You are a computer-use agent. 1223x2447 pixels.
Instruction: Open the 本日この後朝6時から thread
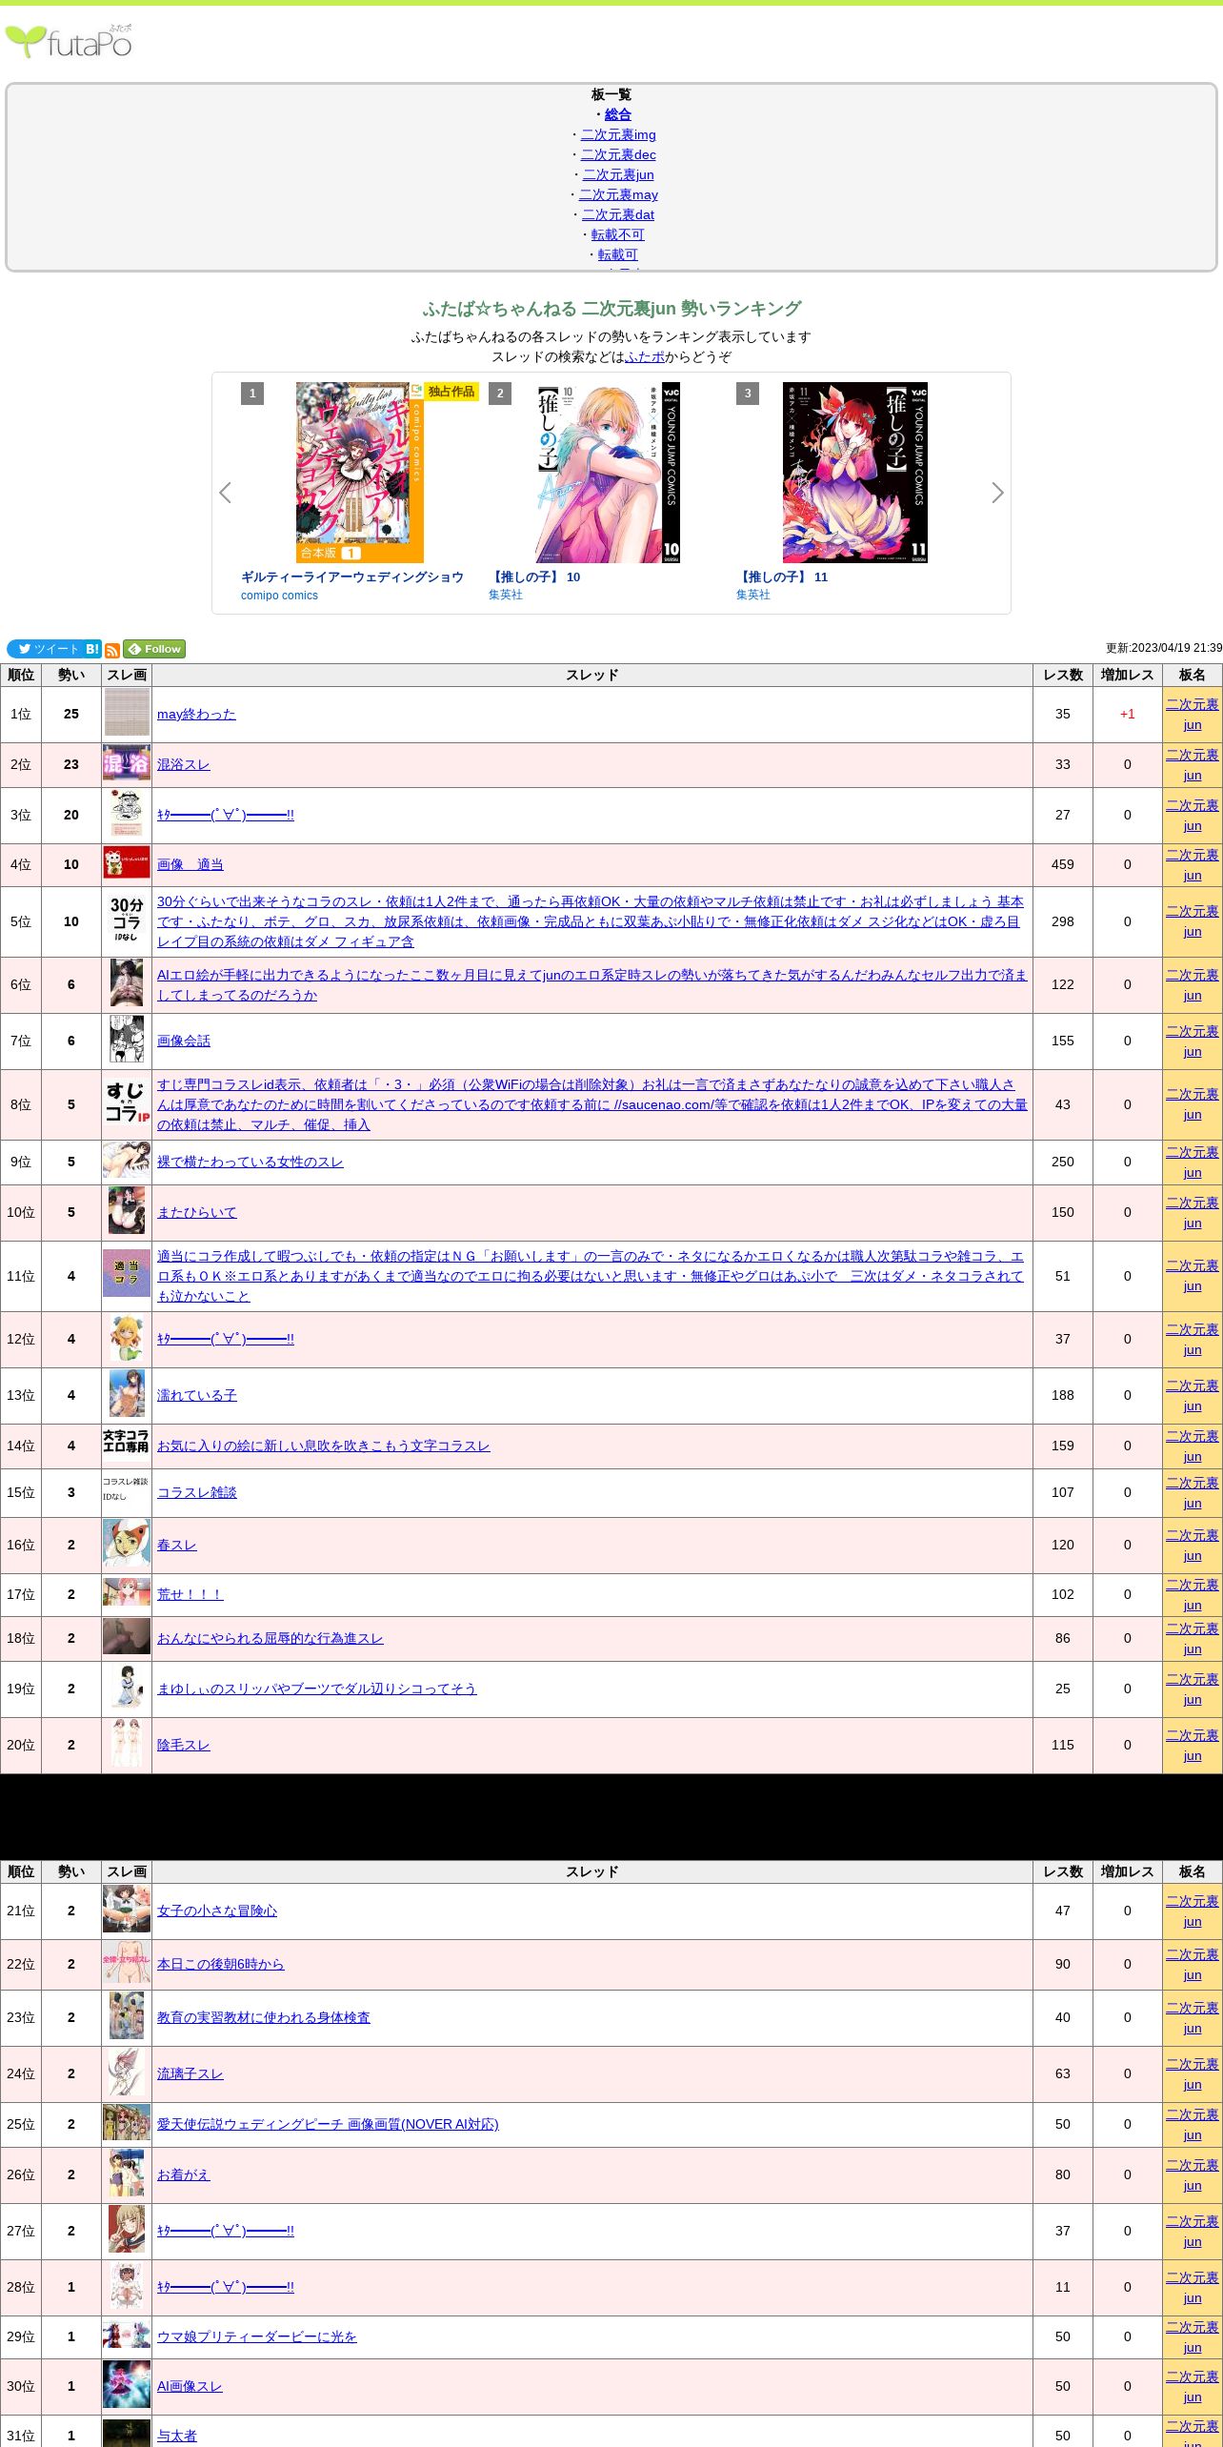coord(221,1964)
